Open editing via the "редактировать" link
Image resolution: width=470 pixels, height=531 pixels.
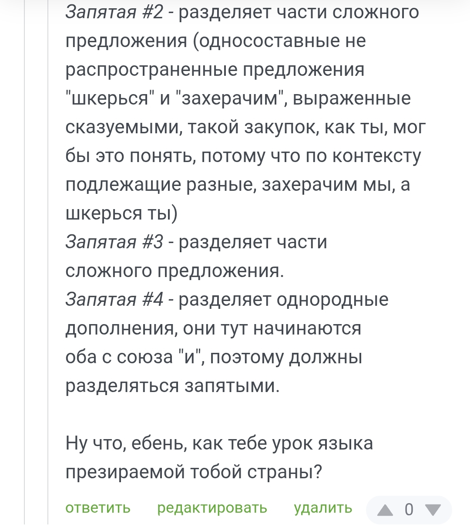pyautogui.click(x=212, y=508)
